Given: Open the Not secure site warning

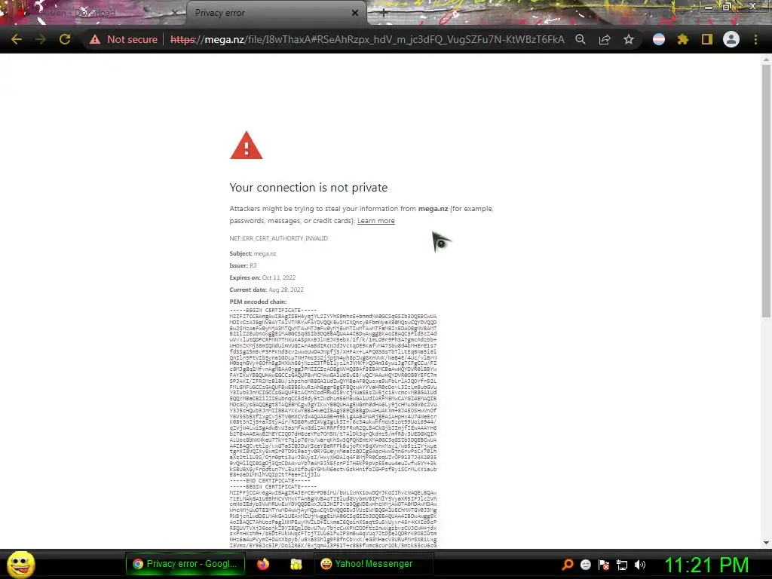Looking at the screenshot, I should (x=123, y=39).
